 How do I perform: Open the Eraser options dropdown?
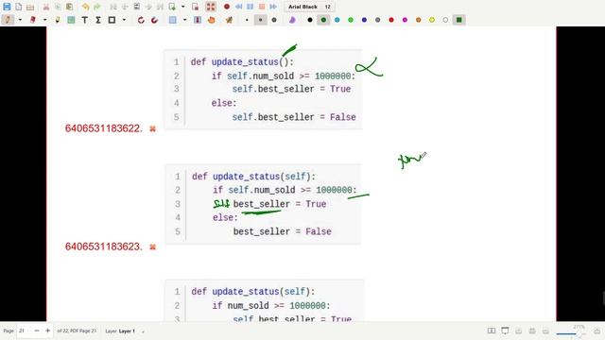44,20
